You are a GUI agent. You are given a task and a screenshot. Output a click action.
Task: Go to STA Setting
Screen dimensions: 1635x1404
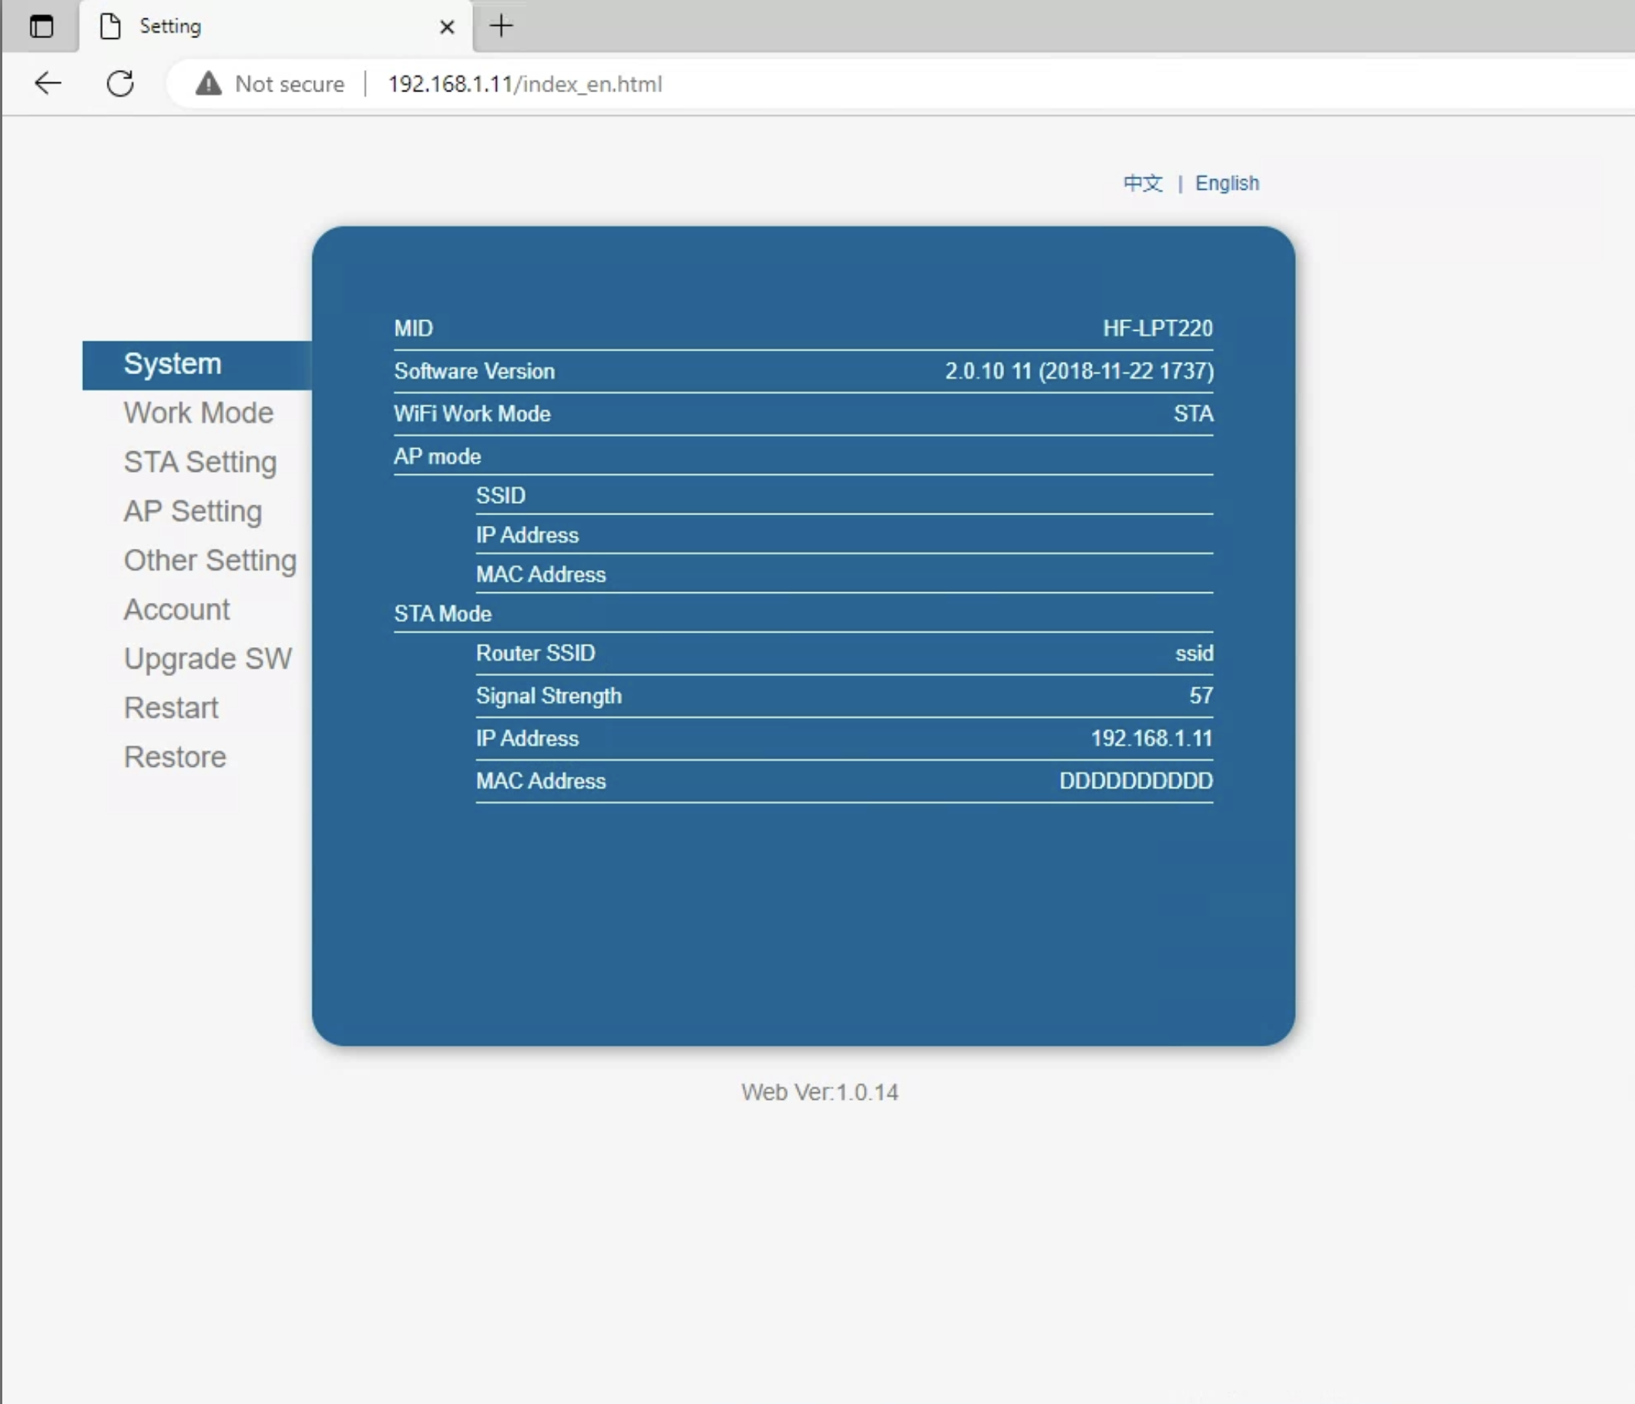[200, 462]
